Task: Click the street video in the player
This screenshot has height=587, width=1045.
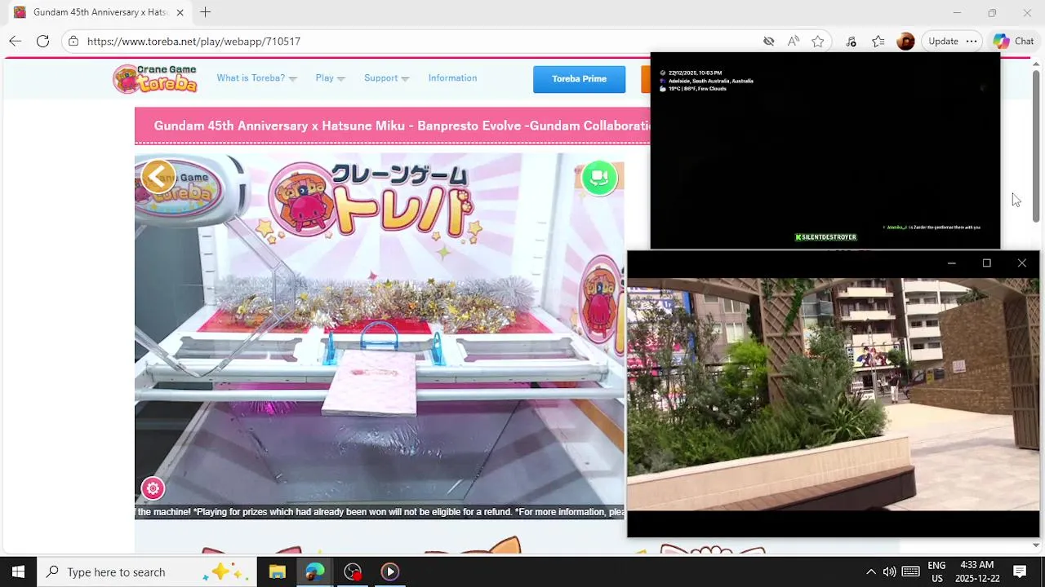Action: pyautogui.click(x=833, y=395)
